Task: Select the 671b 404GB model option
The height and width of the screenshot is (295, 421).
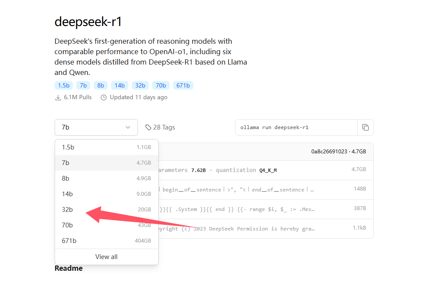Action: [106, 241]
